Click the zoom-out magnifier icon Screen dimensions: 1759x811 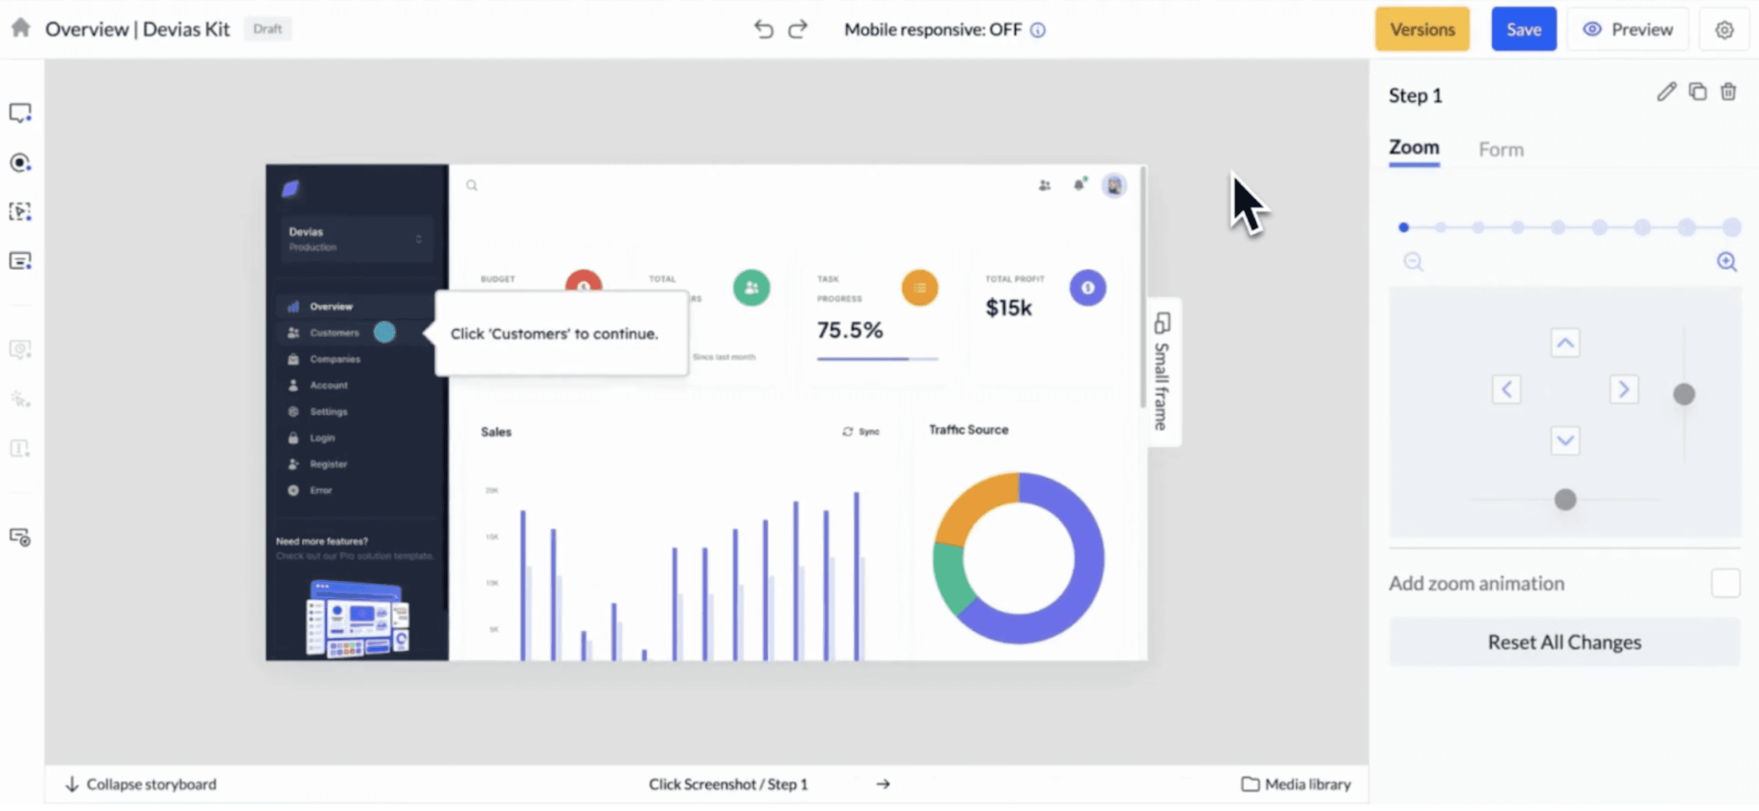[1413, 262]
